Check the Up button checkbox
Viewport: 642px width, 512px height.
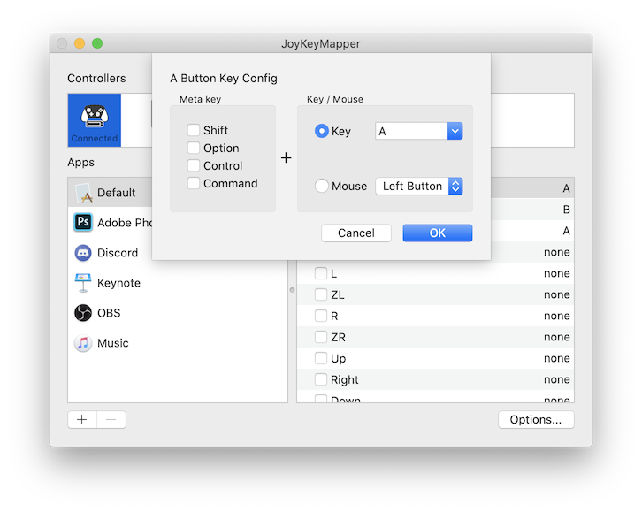tap(321, 358)
